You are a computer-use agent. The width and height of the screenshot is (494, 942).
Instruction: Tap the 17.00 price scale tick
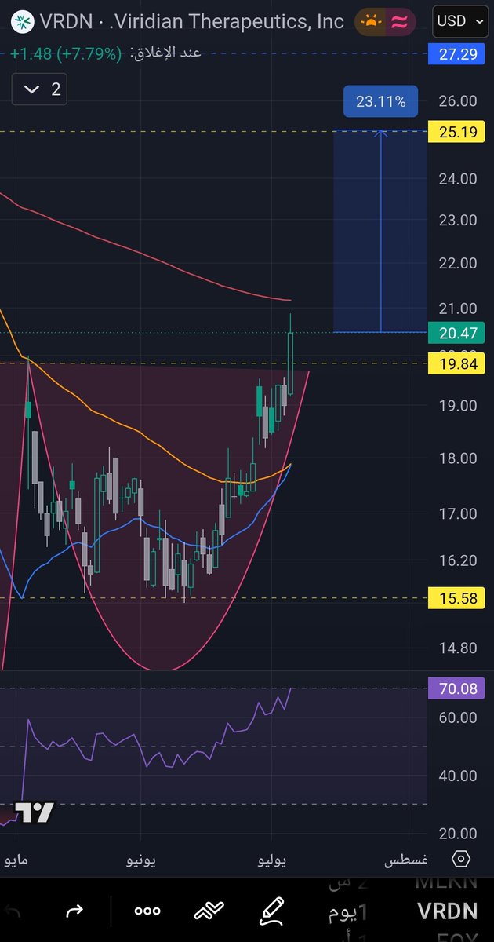click(x=458, y=513)
